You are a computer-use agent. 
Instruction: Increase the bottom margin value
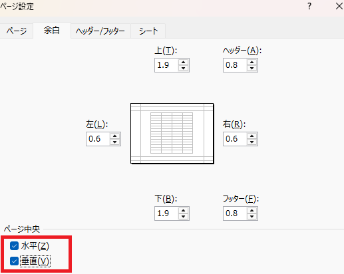183,211
